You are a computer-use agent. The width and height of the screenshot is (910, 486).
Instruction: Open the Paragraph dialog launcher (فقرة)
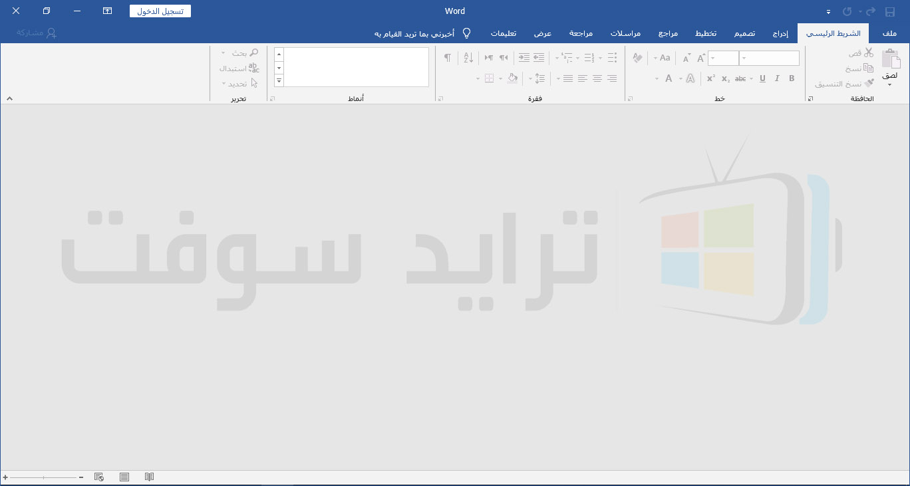point(440,99)
